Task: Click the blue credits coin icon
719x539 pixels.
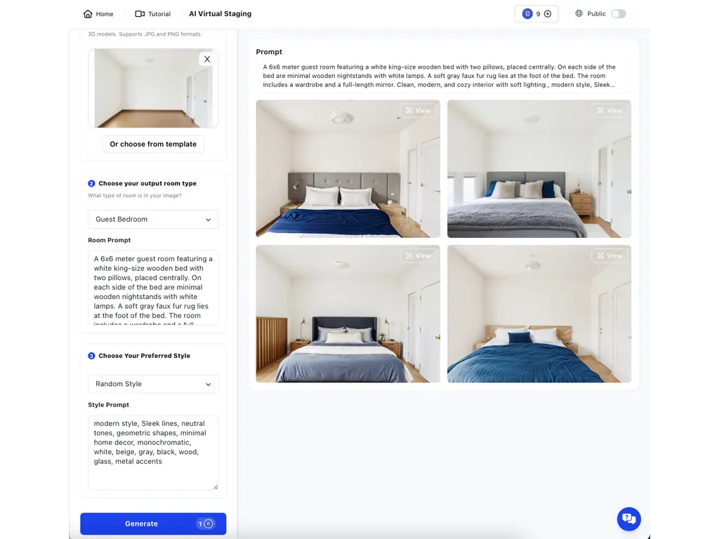Action: [x=527, y=14]
